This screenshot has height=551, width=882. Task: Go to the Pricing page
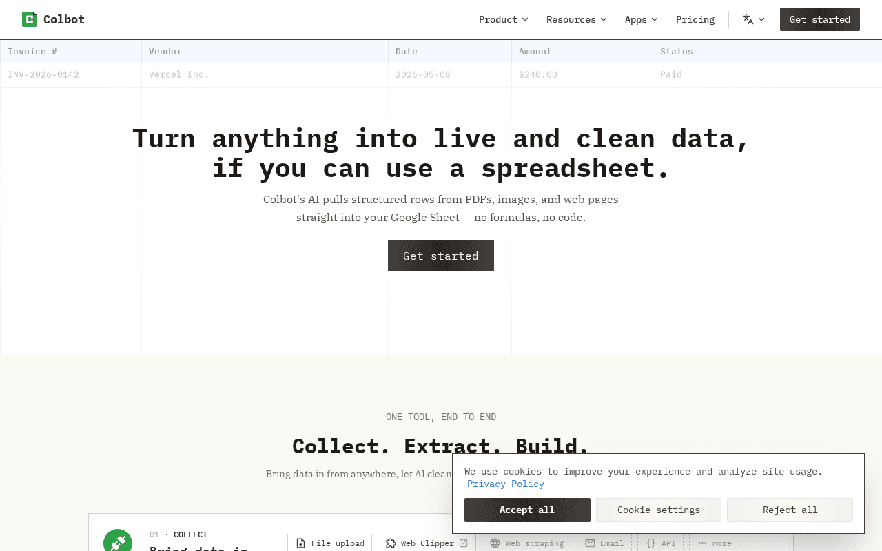coord(695,19)
